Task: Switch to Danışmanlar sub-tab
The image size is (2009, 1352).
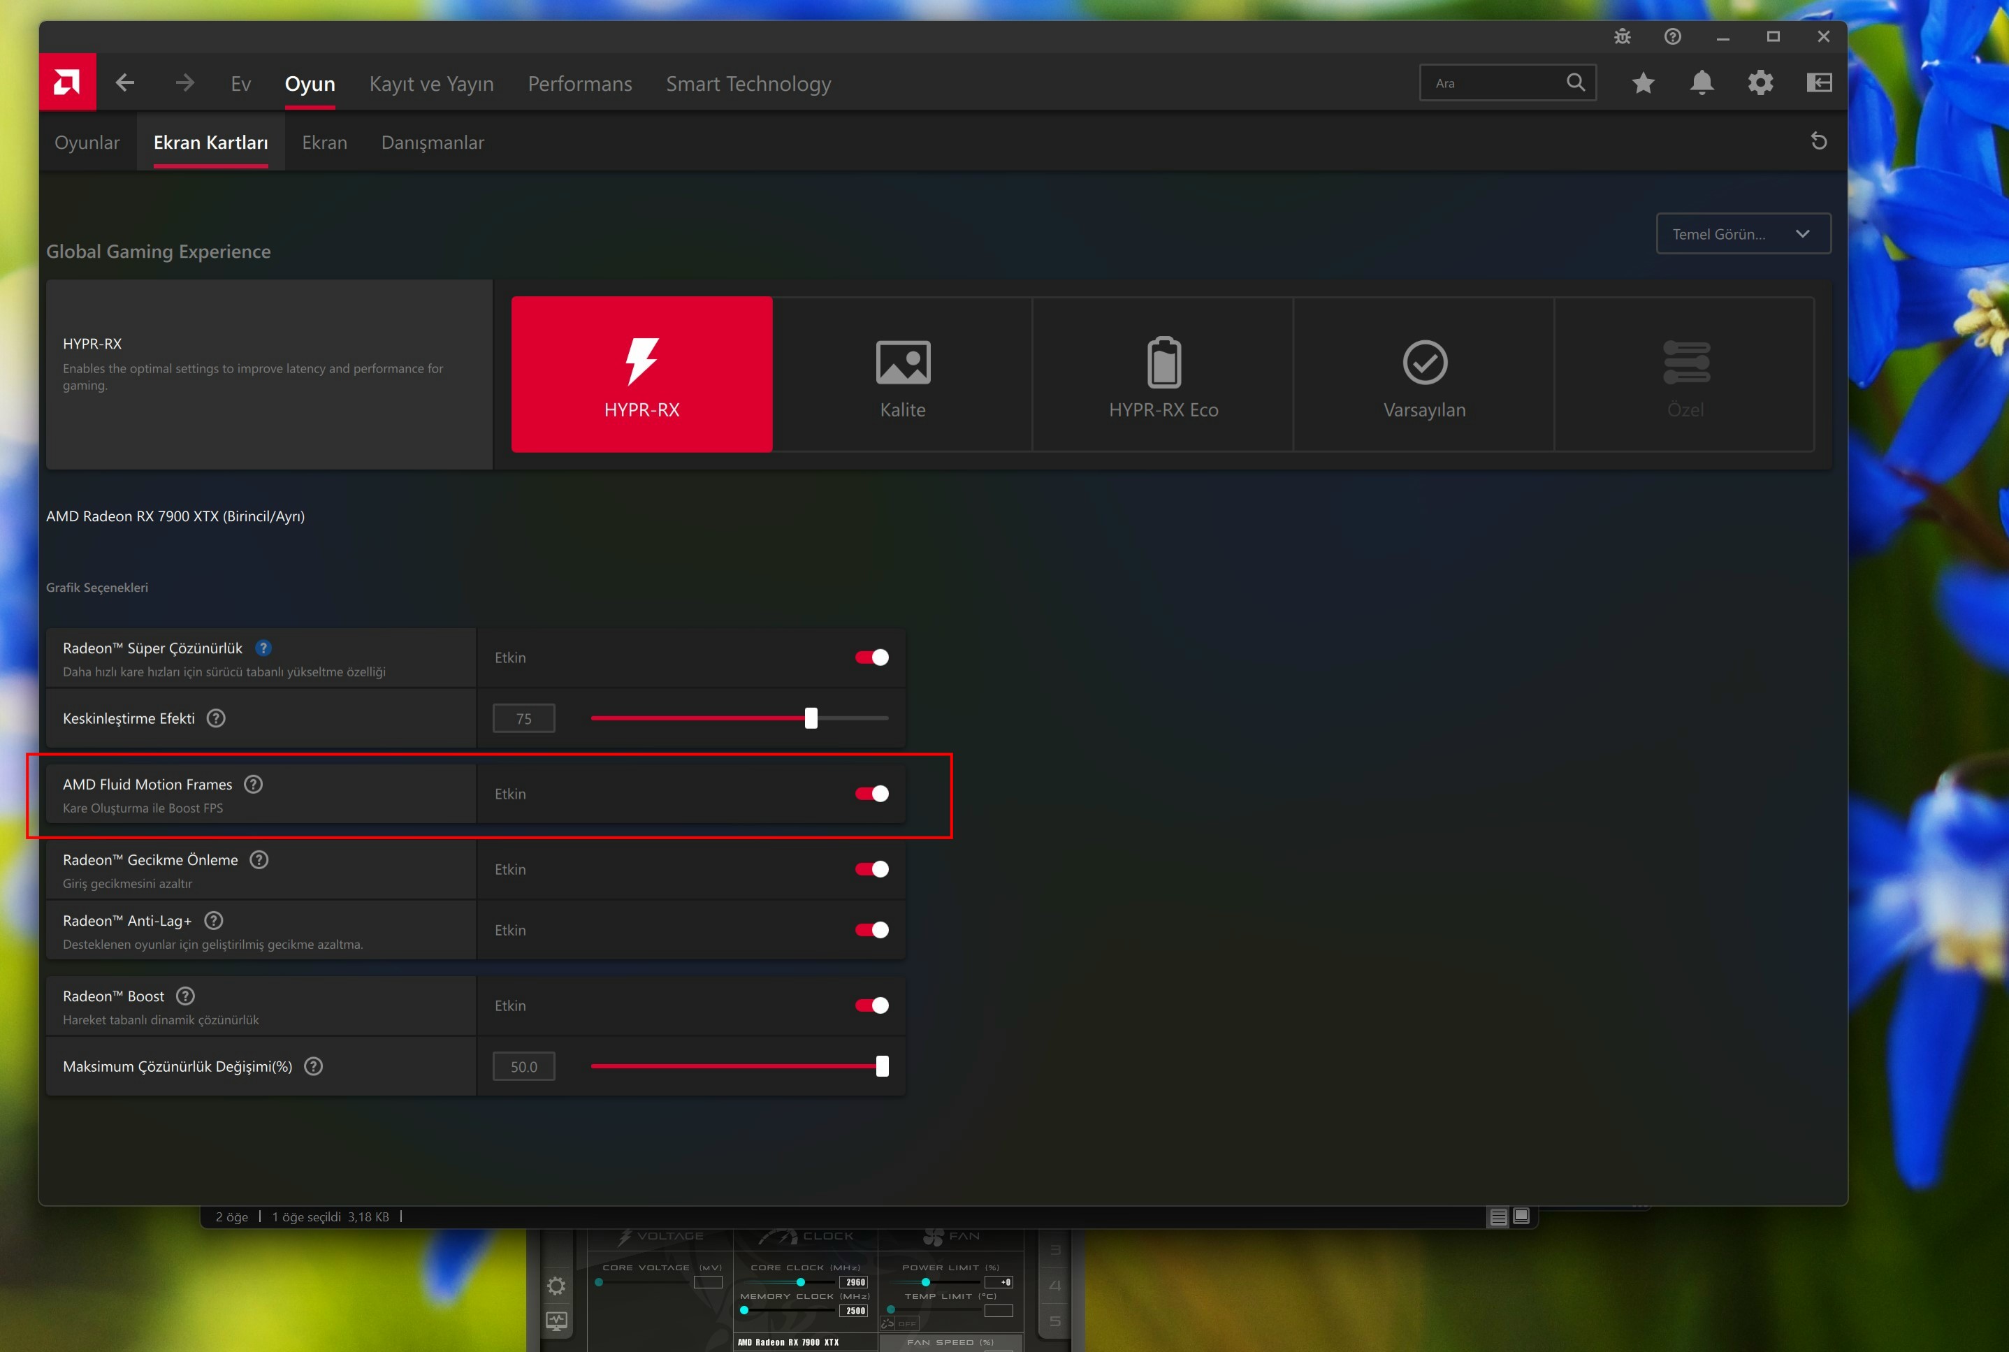Action: coord(433,143)
